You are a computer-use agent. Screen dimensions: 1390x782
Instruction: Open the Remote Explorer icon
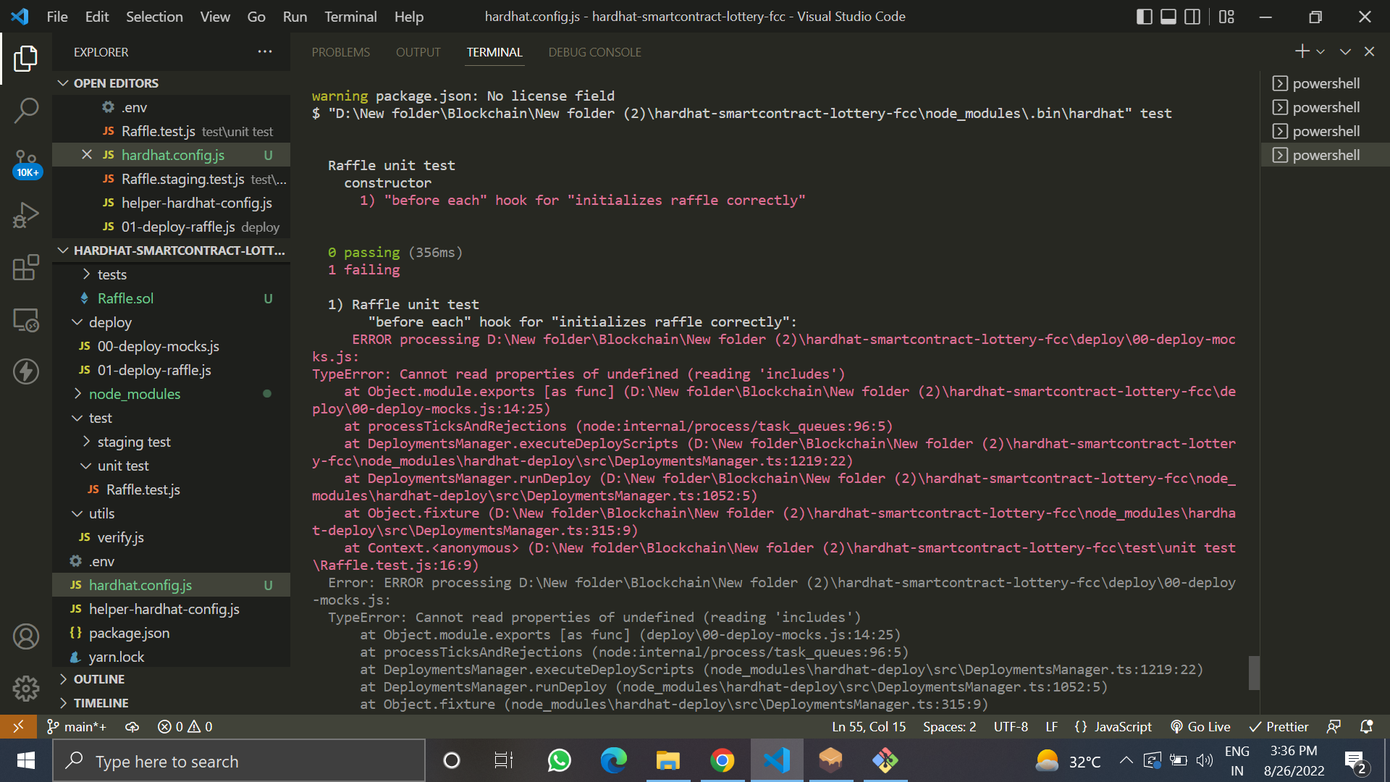tap(26, 319)
